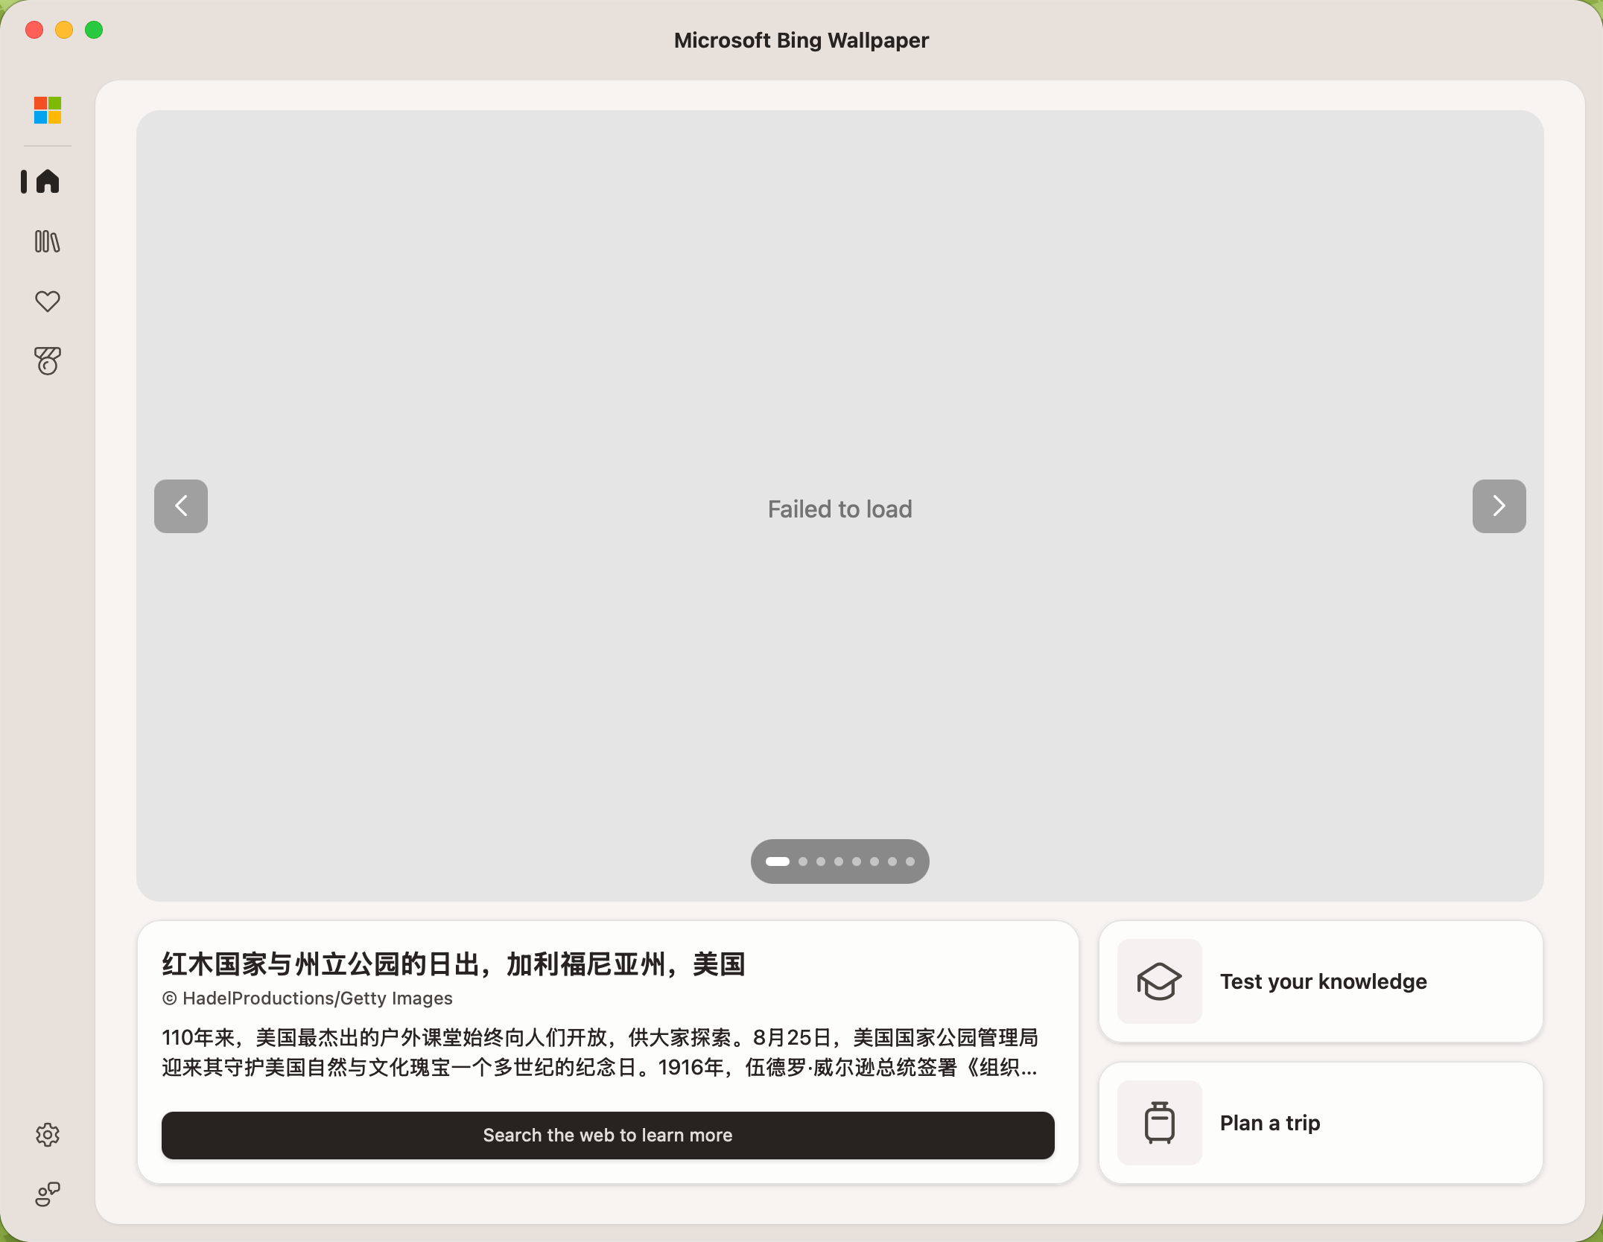Open Settings gear in sidebar

48,1135
